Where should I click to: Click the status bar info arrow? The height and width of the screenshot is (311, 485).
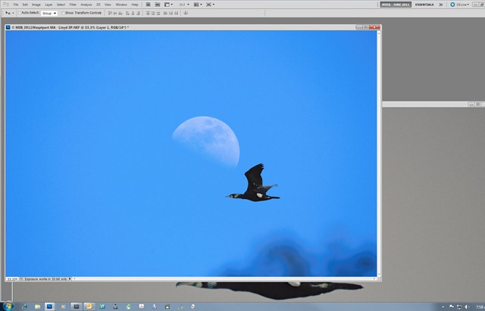click(x=70, y=279)
